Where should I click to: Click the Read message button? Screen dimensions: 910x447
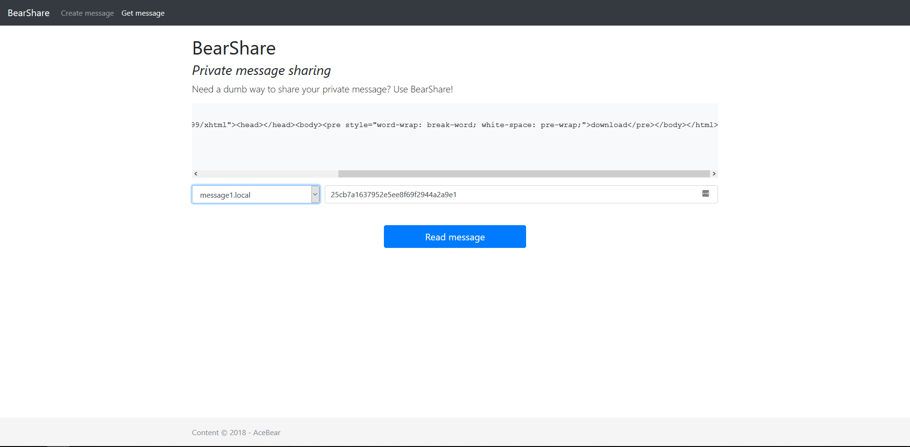point(455,237)
